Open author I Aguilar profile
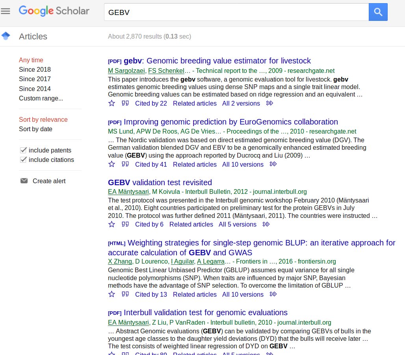 click(183, 262)
